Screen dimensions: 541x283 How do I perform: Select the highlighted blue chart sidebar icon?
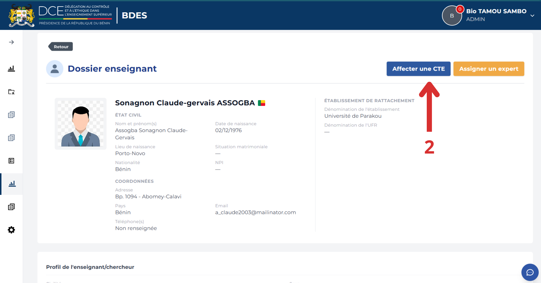[12, 184]
